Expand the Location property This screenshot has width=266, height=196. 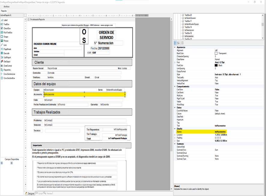point(175,135)
